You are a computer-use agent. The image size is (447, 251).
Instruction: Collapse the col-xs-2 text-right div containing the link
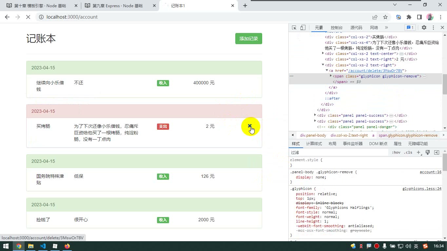(x=323, y=65)
